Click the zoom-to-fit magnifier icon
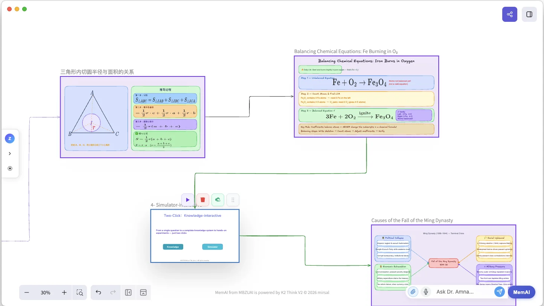 [80, 292]
